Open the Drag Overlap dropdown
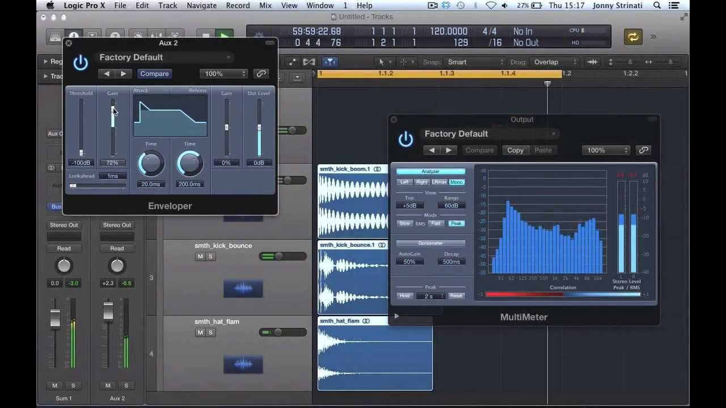The width and height of the screenshot is (726, 408). click(555, 62)
